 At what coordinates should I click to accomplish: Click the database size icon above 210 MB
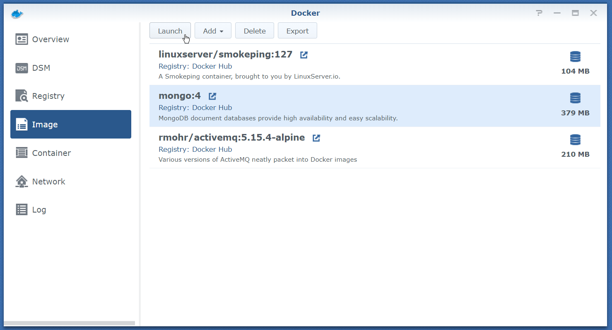tap(575, 140)
